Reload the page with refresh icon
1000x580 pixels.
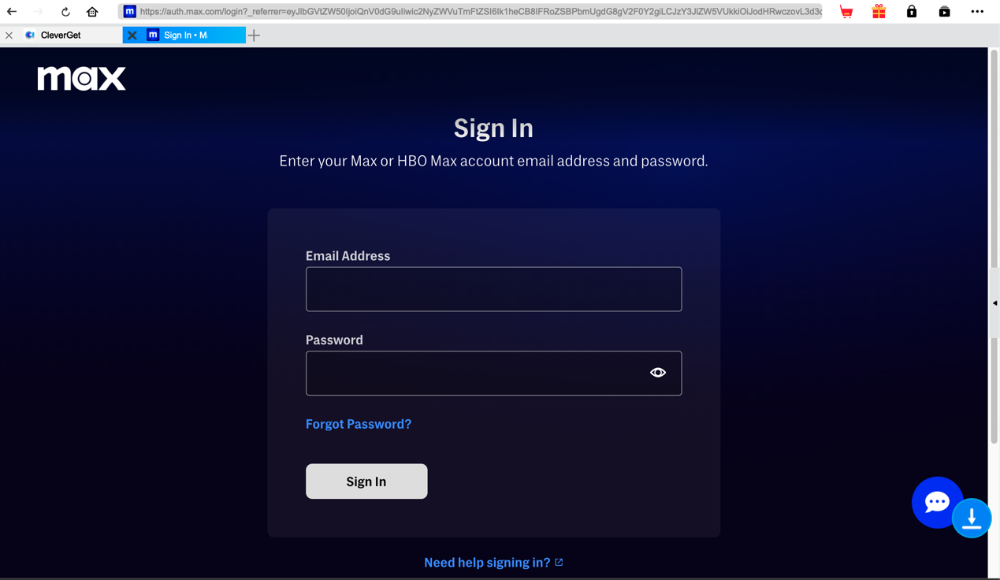click(65, 12)
